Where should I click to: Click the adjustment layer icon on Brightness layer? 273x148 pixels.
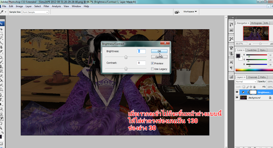[243, 92]
